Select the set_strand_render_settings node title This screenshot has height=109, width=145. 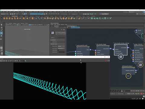(122, 43)
